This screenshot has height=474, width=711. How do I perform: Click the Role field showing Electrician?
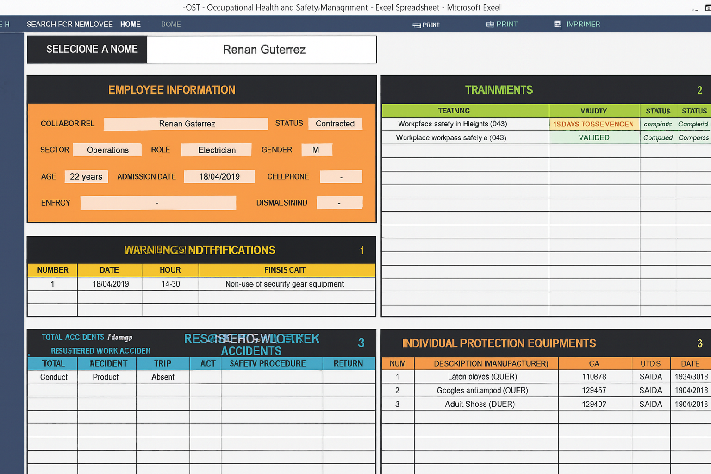(217, 150)
